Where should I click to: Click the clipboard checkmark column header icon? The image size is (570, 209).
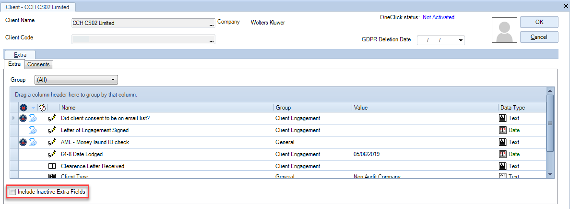pyautogui.click(x=43, y=108)
